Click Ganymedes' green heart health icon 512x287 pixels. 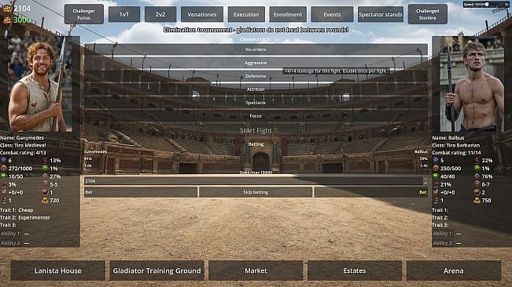click(x=4, y=176)
